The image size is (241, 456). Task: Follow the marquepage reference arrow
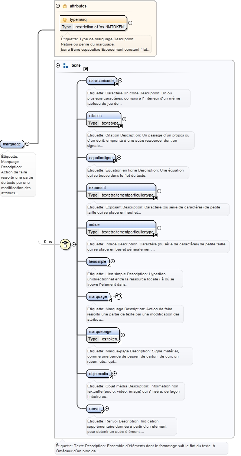point(119,342)
